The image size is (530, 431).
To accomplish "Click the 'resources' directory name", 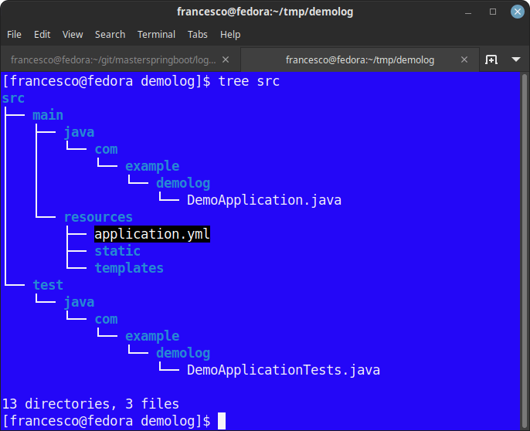I will tap(98, 217).
